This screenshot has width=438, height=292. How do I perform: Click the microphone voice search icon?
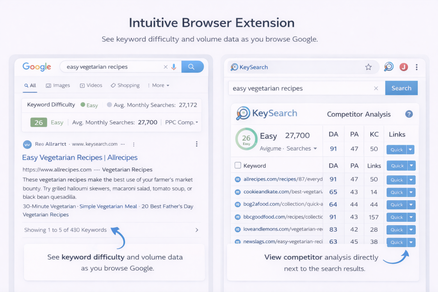click(174, 67)
